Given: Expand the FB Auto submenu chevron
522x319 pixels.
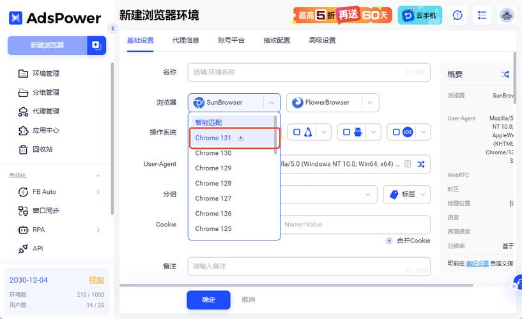Looking at the screenshot, I should pyautogui.click(x=98, y=192).
